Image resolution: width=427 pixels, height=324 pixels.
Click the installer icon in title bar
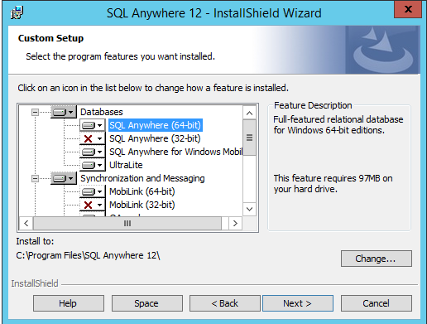pos(17,12)
